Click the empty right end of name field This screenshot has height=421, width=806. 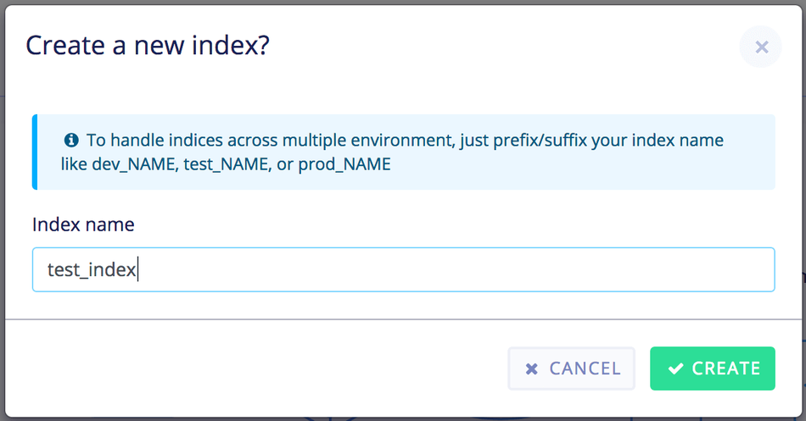679,269
